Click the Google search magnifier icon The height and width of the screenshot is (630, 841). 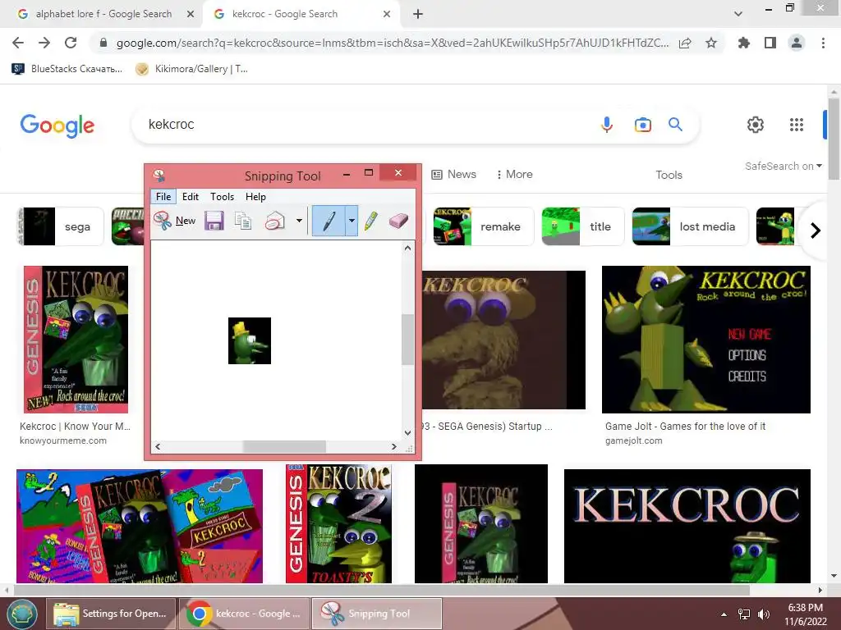(675, 125)
